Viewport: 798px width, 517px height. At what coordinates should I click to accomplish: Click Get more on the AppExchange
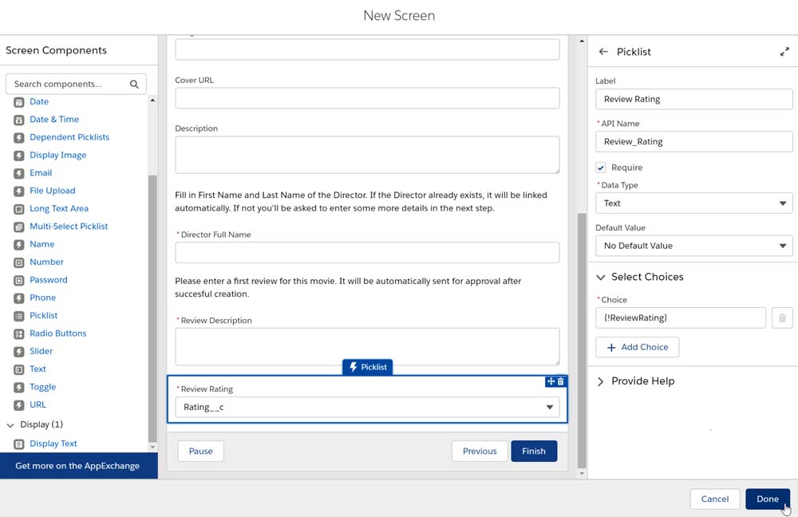point(77,466)
